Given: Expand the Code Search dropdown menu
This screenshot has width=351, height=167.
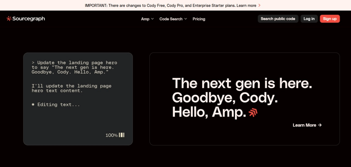Looking at the screenshot, I should click(173, 19).
